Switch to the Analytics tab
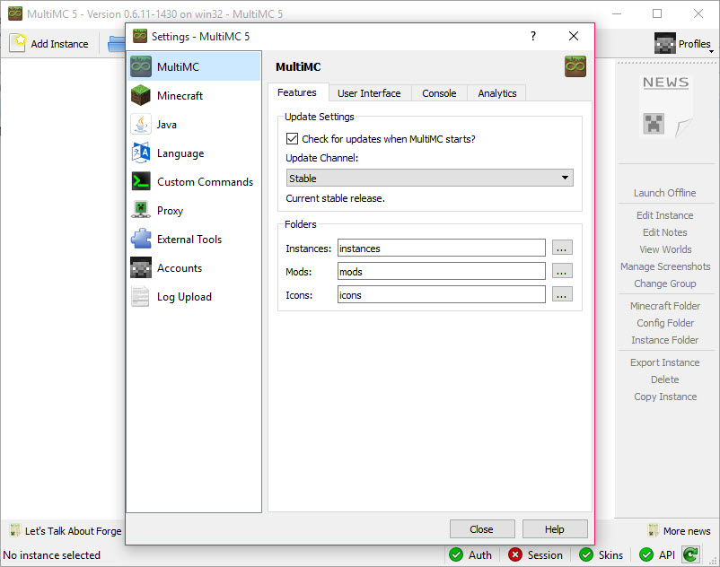720x567 pixels. click(x=496, y=93)
